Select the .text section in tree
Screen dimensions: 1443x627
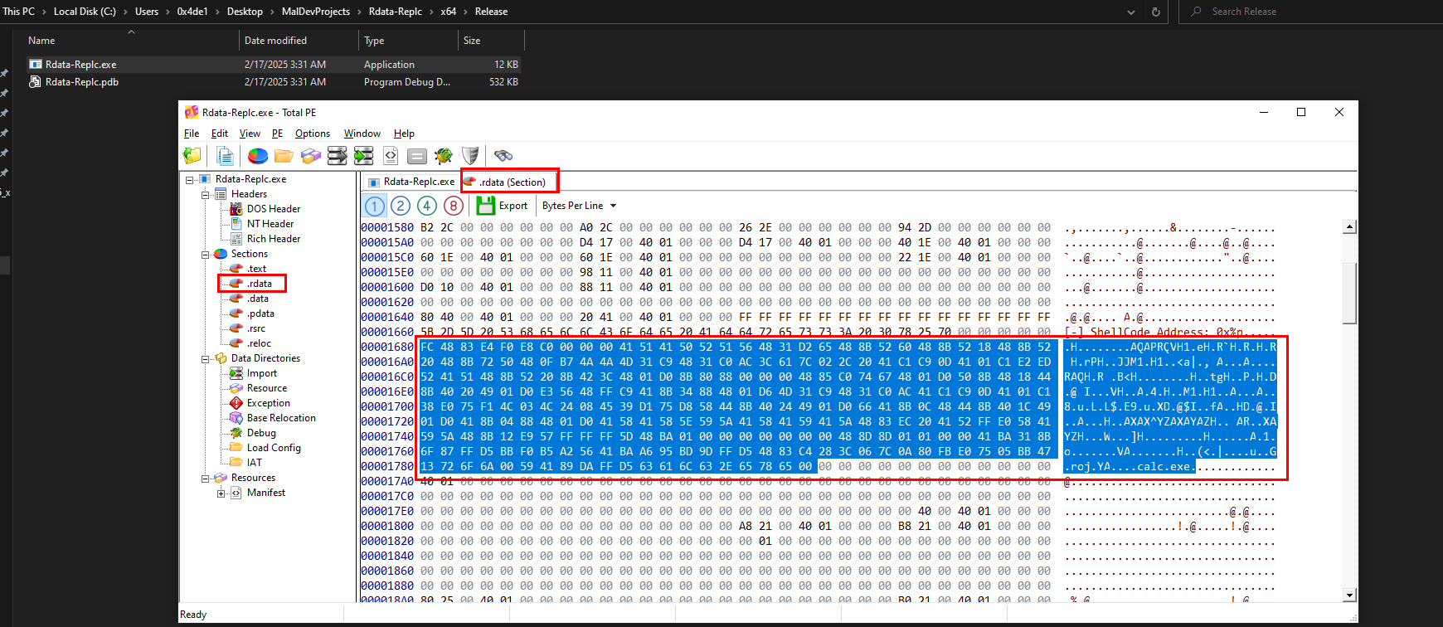click(257, 269)
